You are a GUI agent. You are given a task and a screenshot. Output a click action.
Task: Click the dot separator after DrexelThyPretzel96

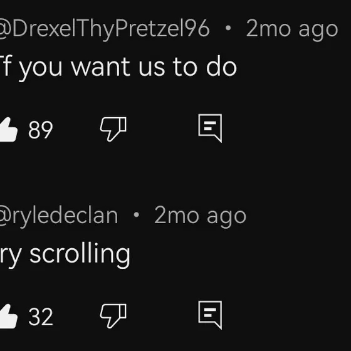(x=228, y=28)
